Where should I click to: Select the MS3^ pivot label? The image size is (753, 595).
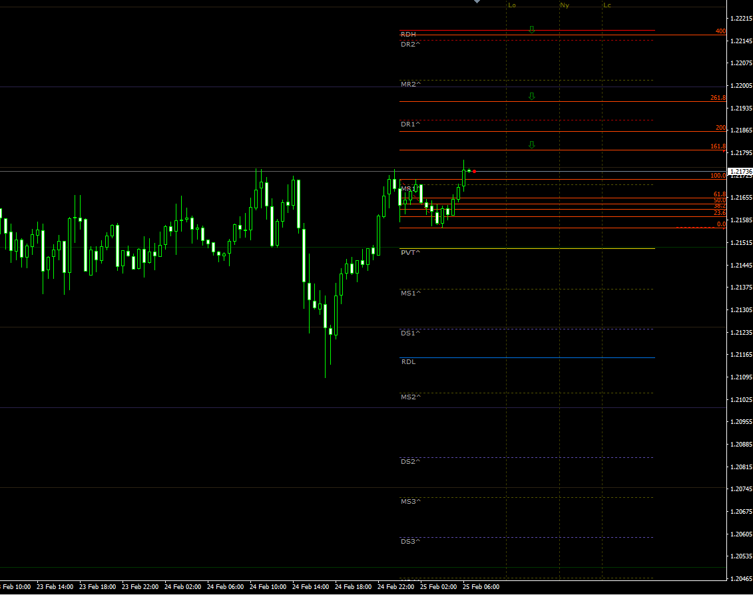click(411, 501)
